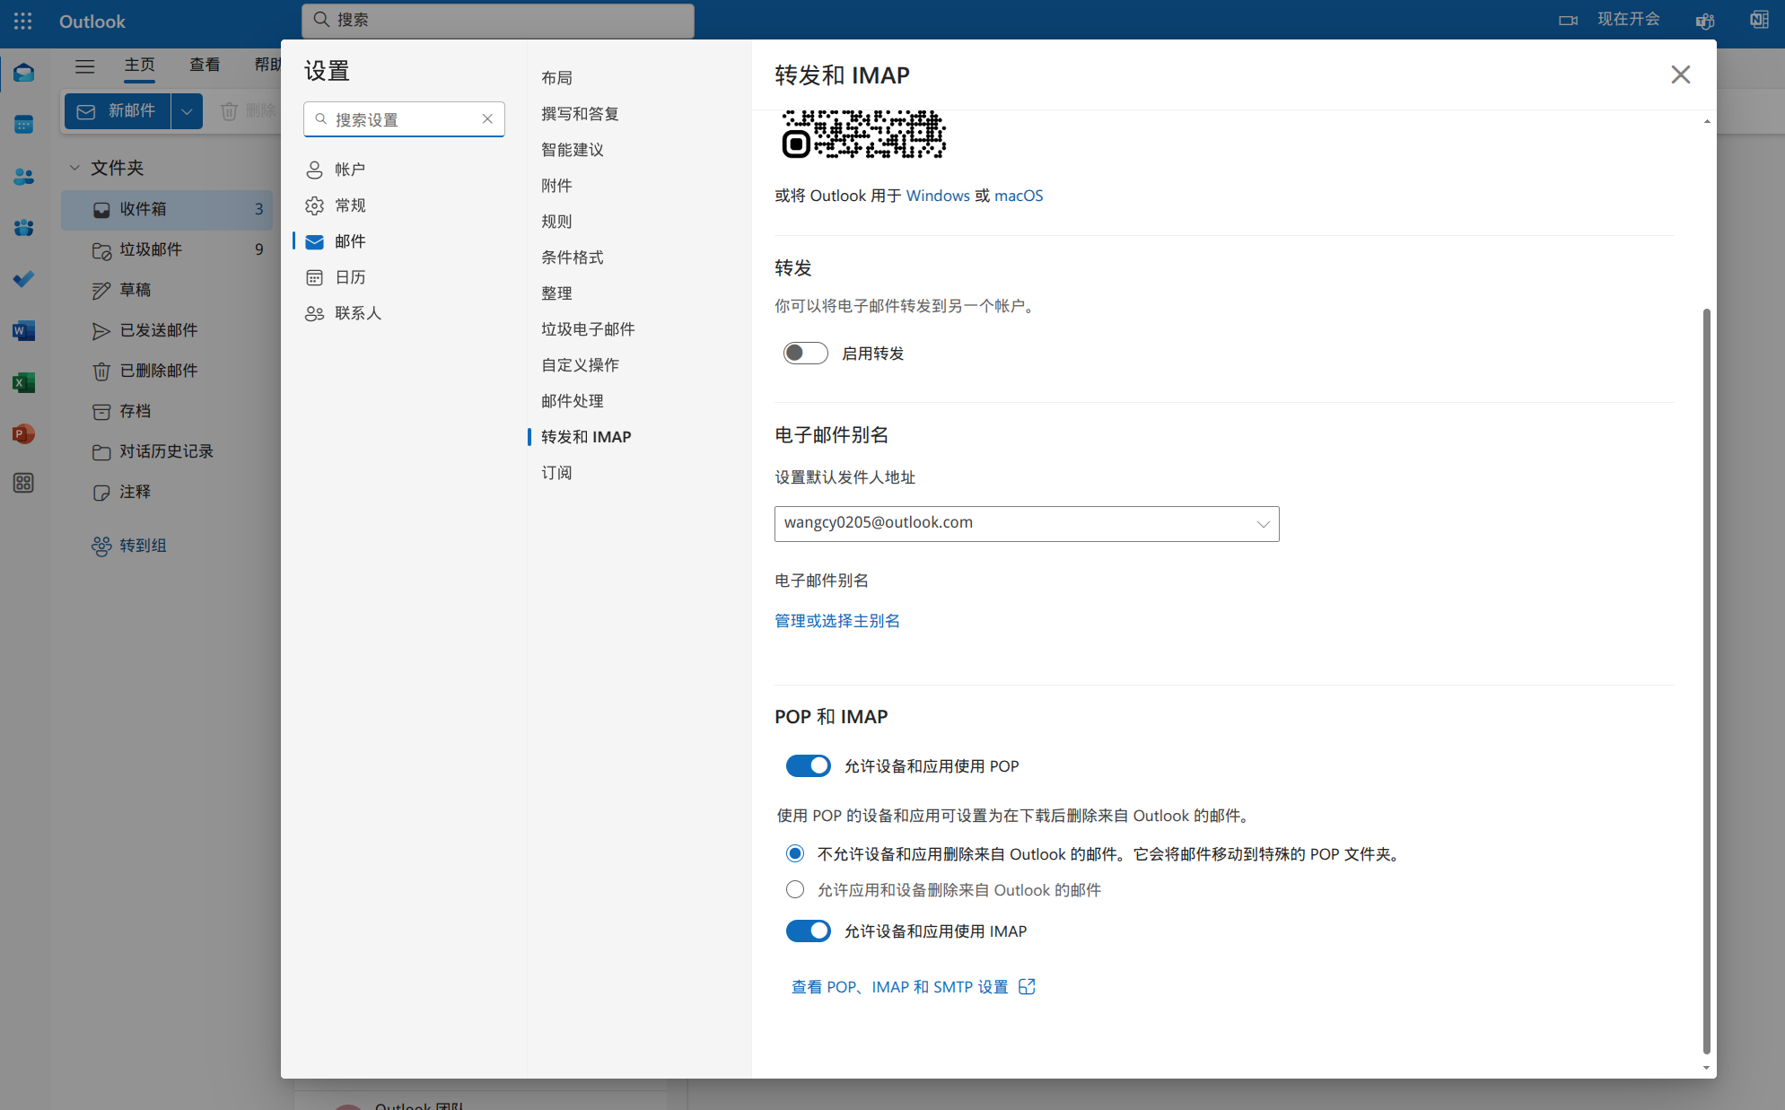Select 垃圾电子邮件 in settings navigation

click(588, 328)
